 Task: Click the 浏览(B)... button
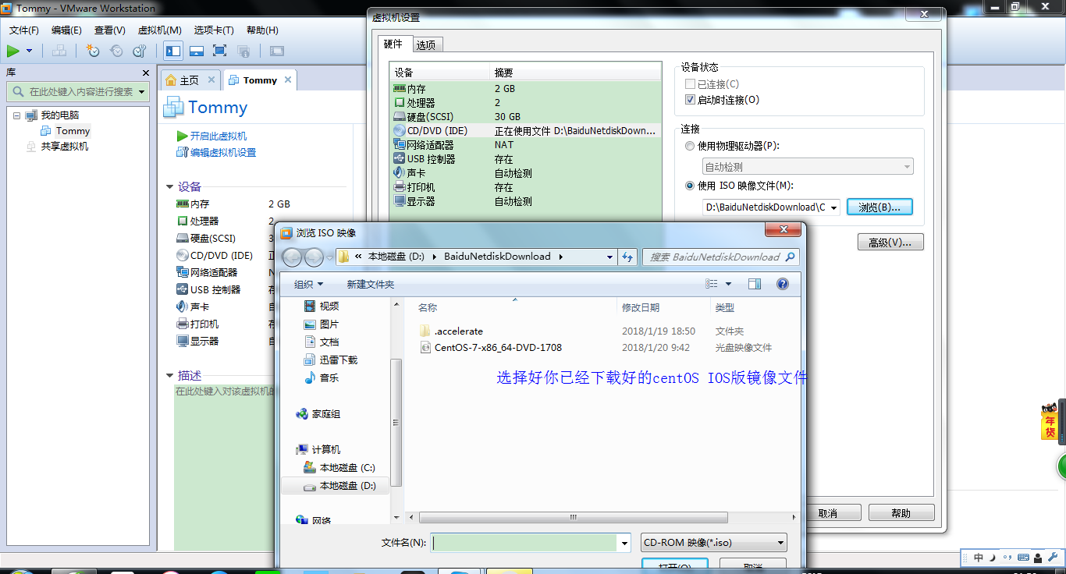point(879,207)
